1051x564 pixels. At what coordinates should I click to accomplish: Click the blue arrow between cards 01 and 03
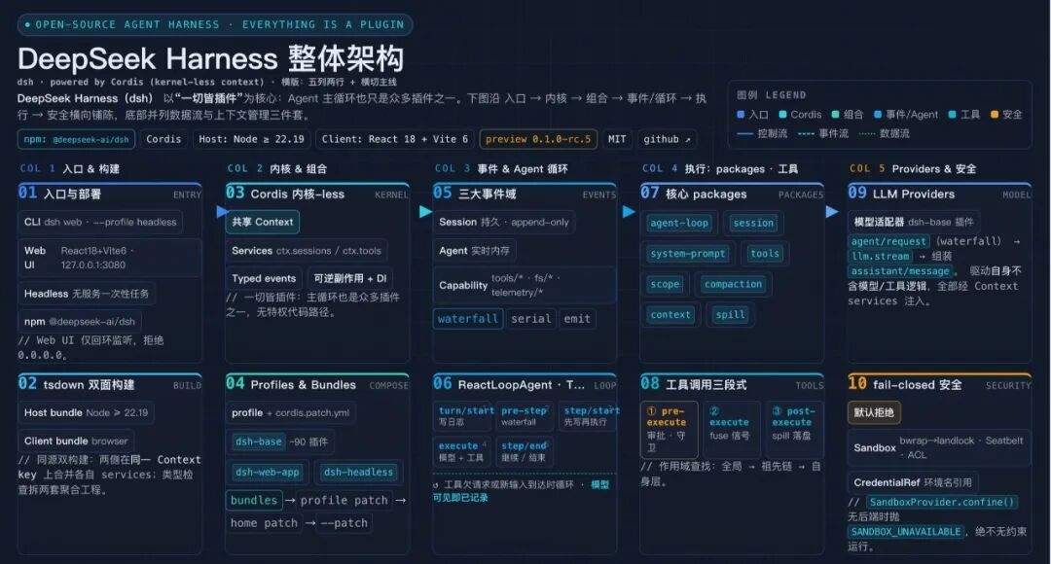point(223,212)
